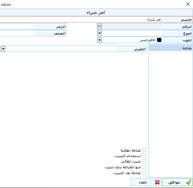Click the black الافتراضي color swatch
Screen dimensions: 193x188
coord(159,40)
